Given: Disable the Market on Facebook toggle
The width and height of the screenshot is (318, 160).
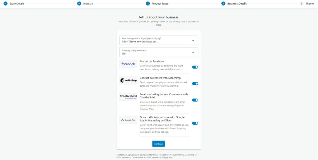Looking at the screenshot, I should [x=195, y=67].
